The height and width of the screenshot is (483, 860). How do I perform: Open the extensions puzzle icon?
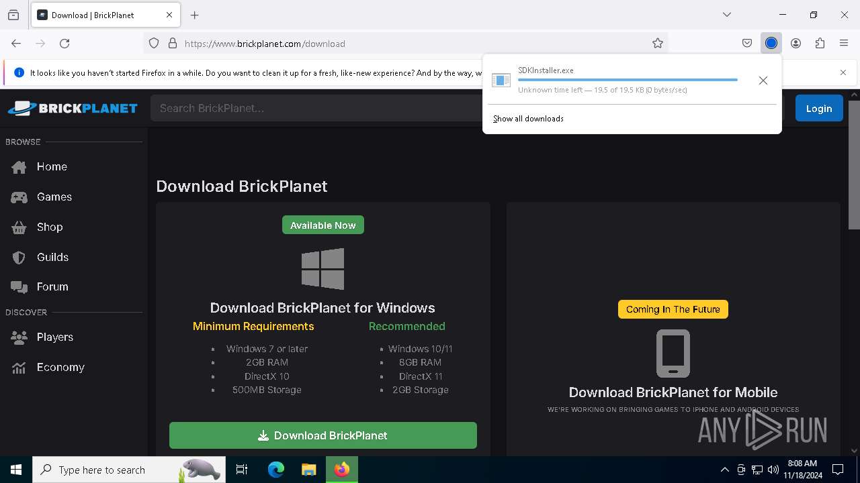[820, 43]
